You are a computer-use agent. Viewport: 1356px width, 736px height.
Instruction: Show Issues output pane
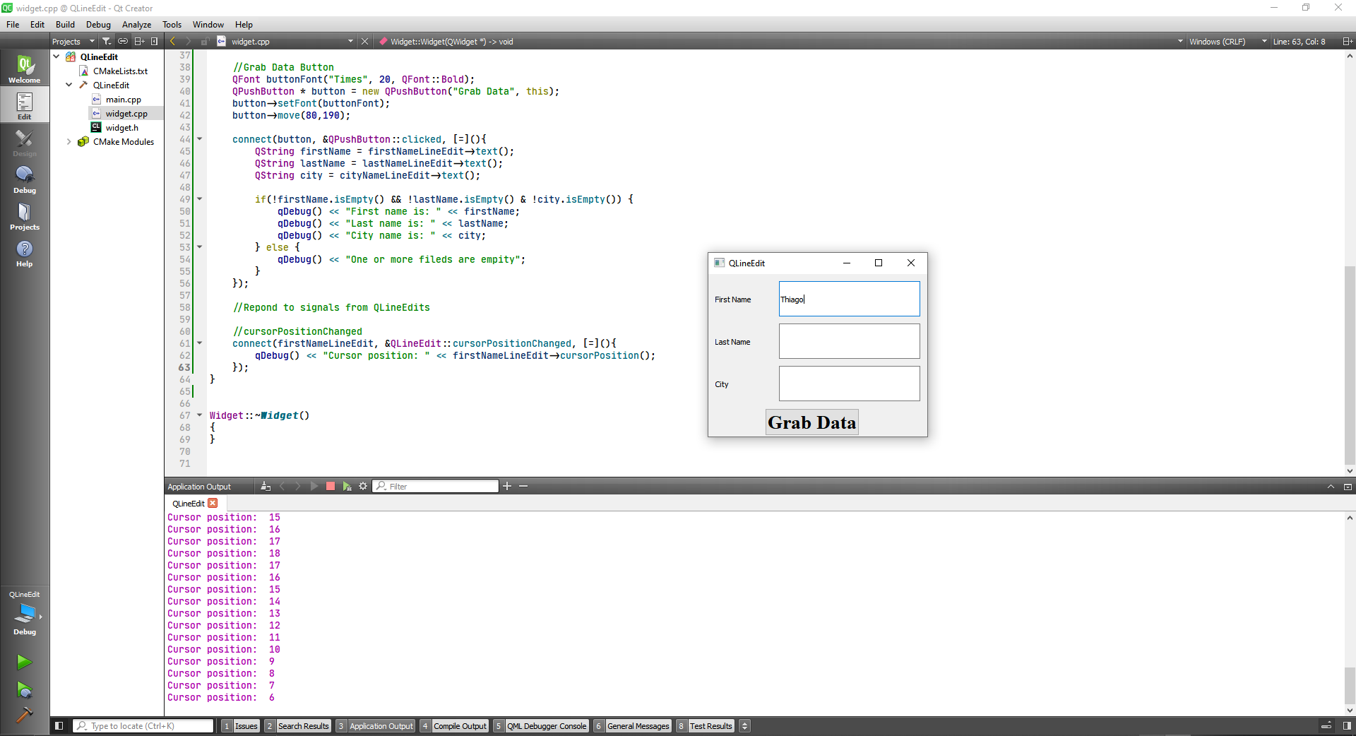pyautogui.click(x=240, y=725)
